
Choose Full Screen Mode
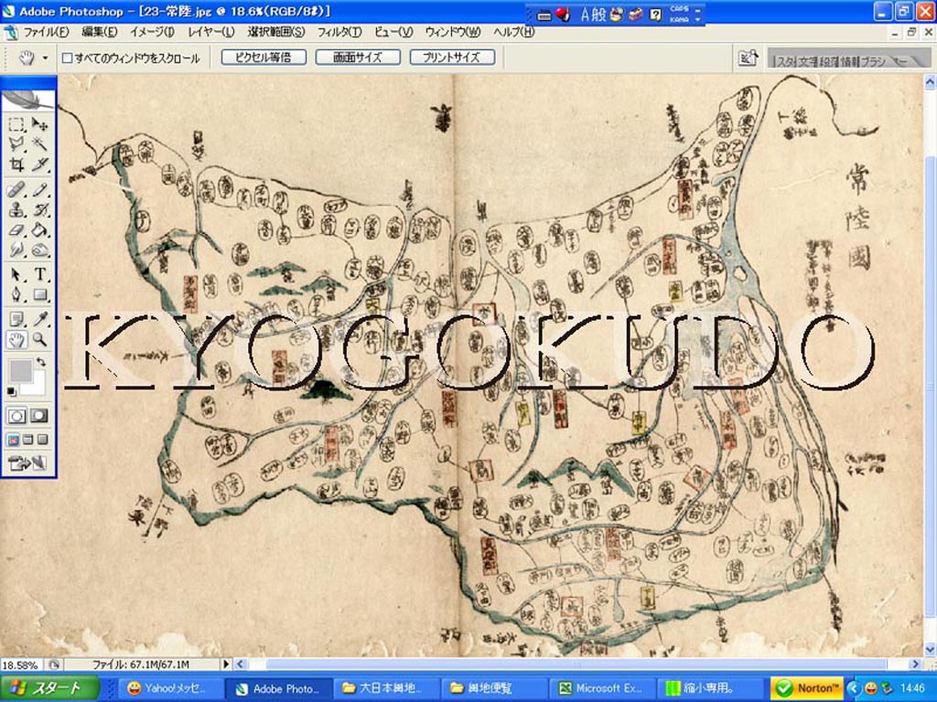42,440
